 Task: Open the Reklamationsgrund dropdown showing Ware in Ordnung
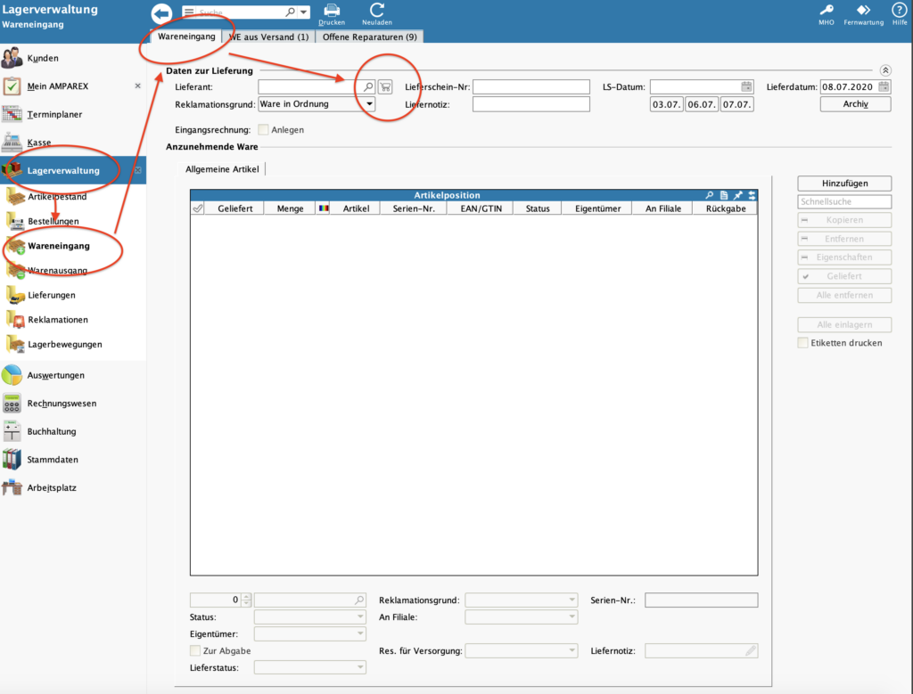tap(317, 104)
